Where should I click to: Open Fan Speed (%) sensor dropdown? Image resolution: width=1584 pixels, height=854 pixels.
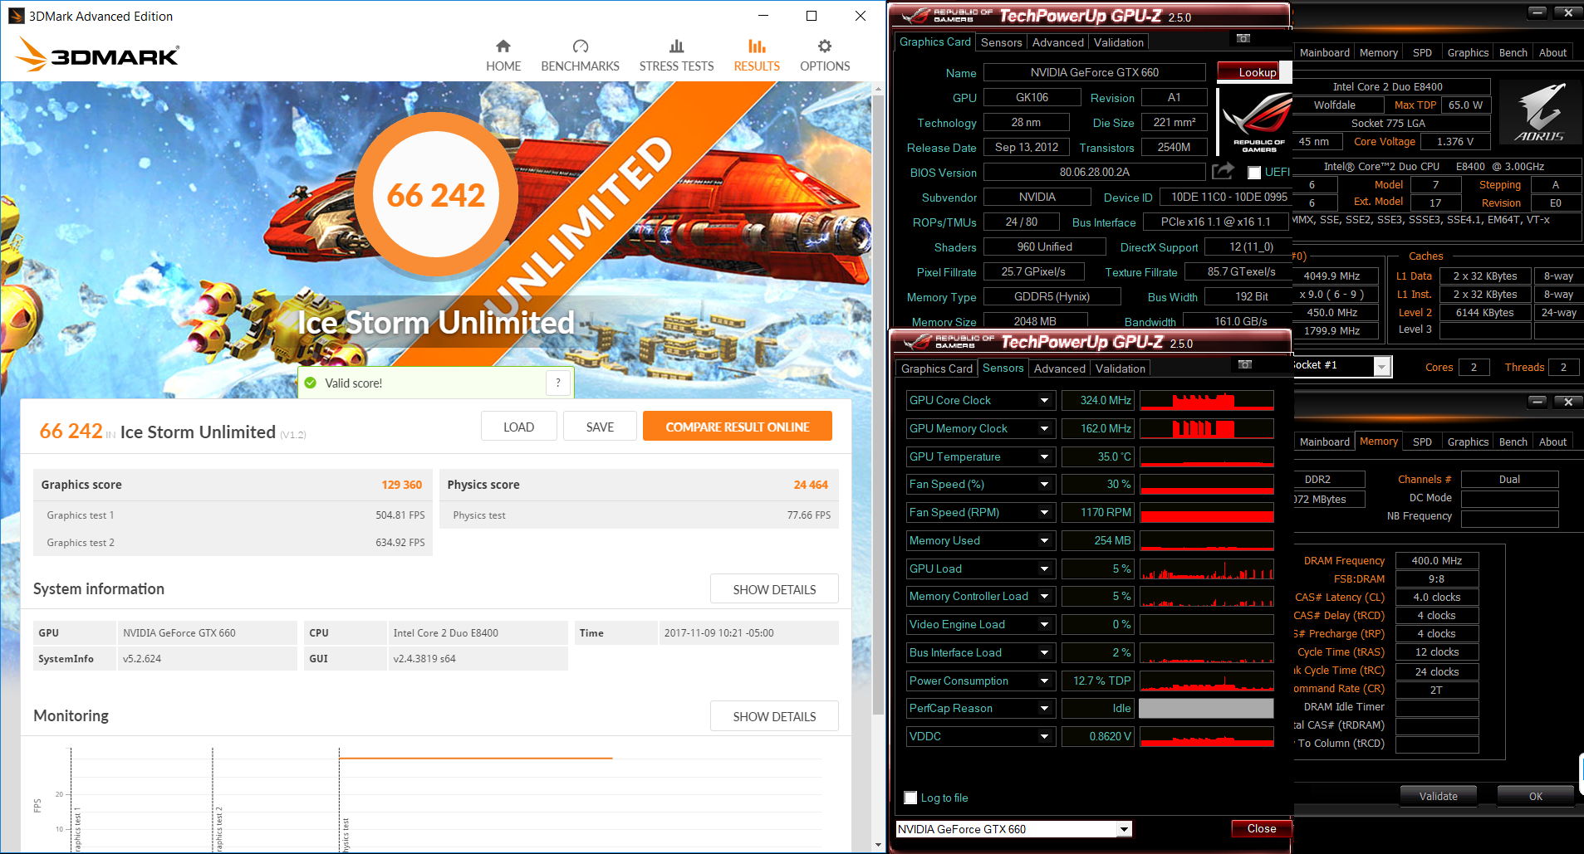(x=1045, y=485)
